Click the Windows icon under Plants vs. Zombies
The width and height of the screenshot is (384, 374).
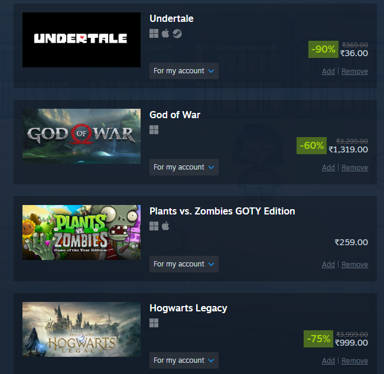(154, 226)
